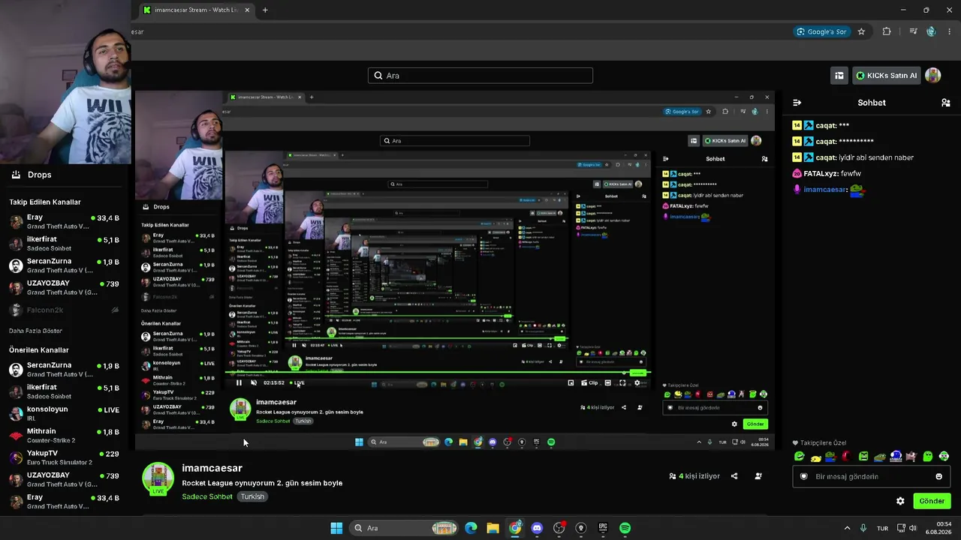
Task: Open the topmost Chrome three-dot menu
Action: tap(950, 31)
